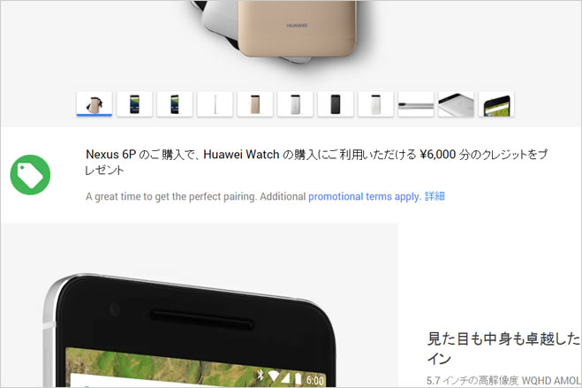The image size is (582, 388).
Task: Click the battery icon in the phone status bar
Action: tap(298, 378)
